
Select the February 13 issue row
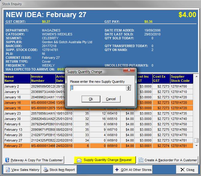coord(17,130)
